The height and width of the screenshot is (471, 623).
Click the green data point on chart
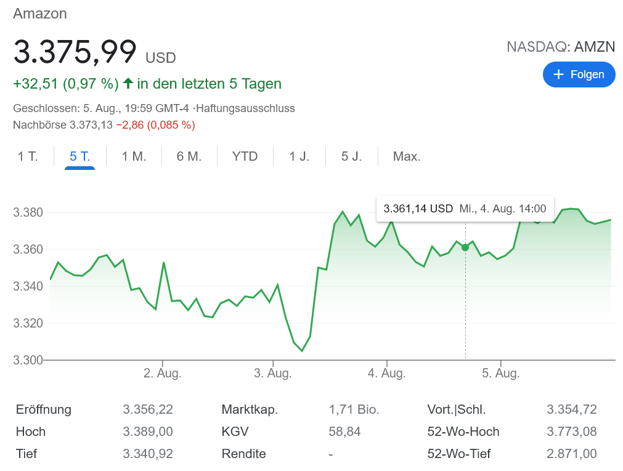tap(465, 248)
